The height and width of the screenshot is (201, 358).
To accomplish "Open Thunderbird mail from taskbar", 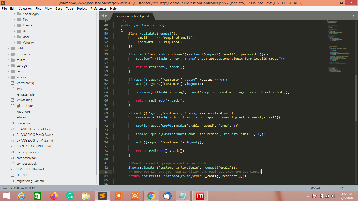I will point(167,196).
